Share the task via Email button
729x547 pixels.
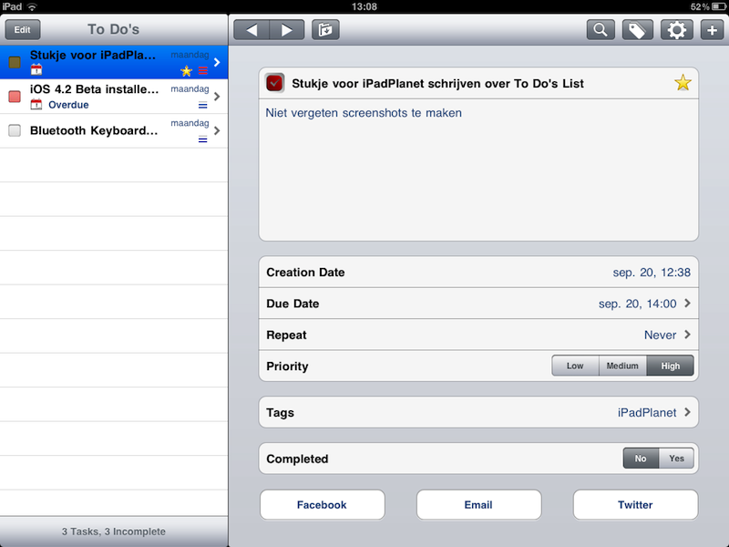coord(478,505)
